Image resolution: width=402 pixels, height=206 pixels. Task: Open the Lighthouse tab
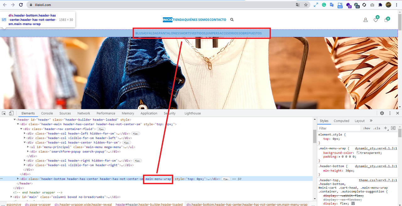(193, 113)
